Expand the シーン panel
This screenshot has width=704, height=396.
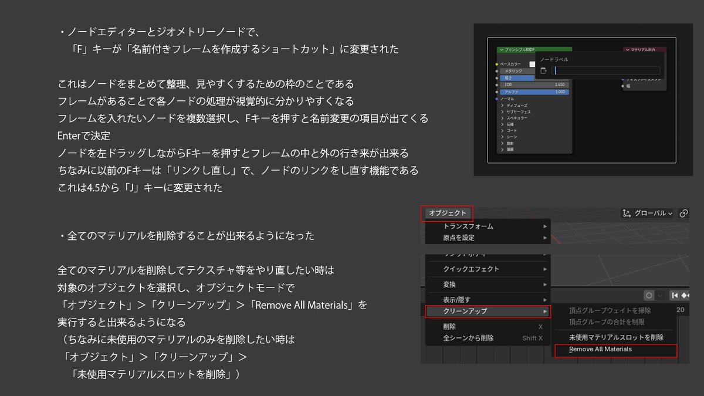tap(503, 137)
